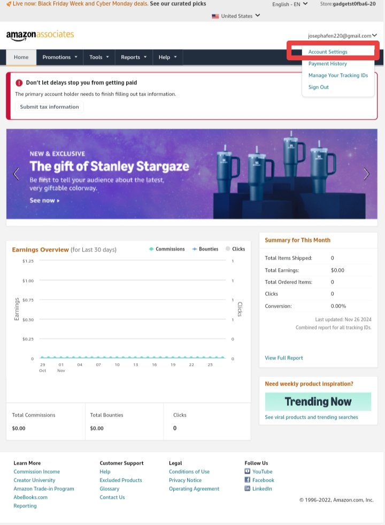This screenshot has width=385, height=525.
Task: Click Need weekly product inspiration? heading
Action: pos(309,383)
